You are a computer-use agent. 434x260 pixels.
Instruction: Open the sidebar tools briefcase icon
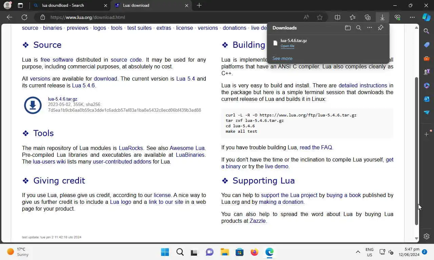pyautogui.click(x=427, y=58)
